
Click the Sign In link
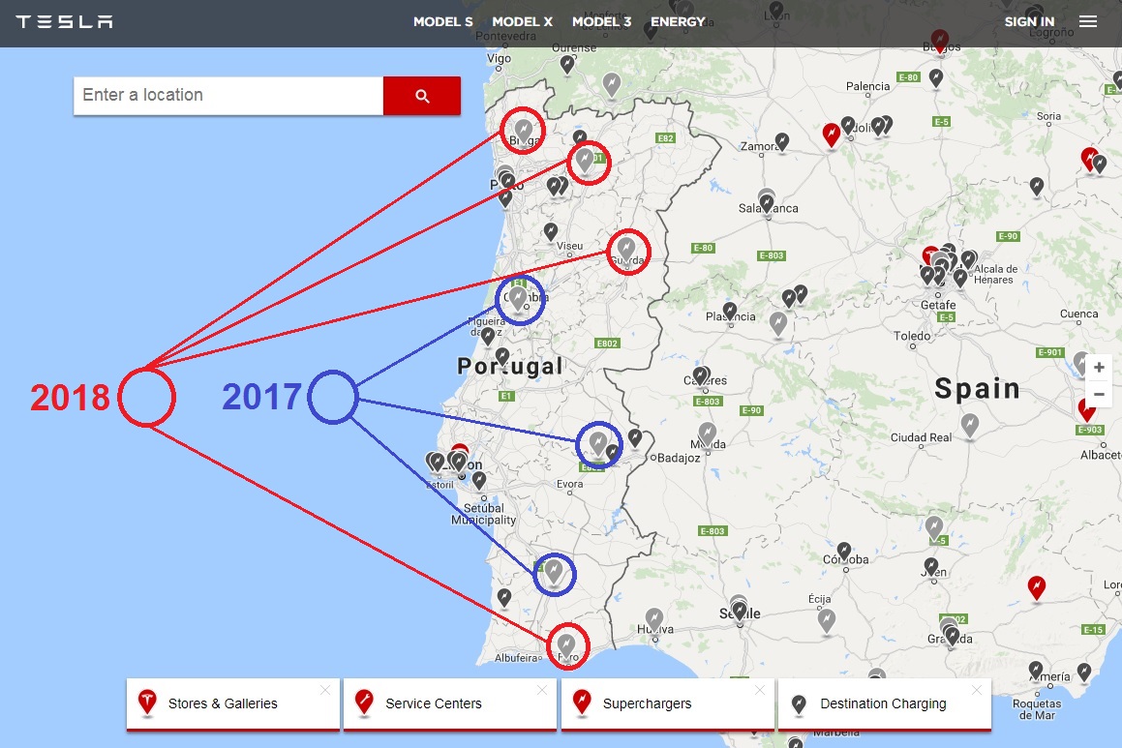click(1029, 21)
